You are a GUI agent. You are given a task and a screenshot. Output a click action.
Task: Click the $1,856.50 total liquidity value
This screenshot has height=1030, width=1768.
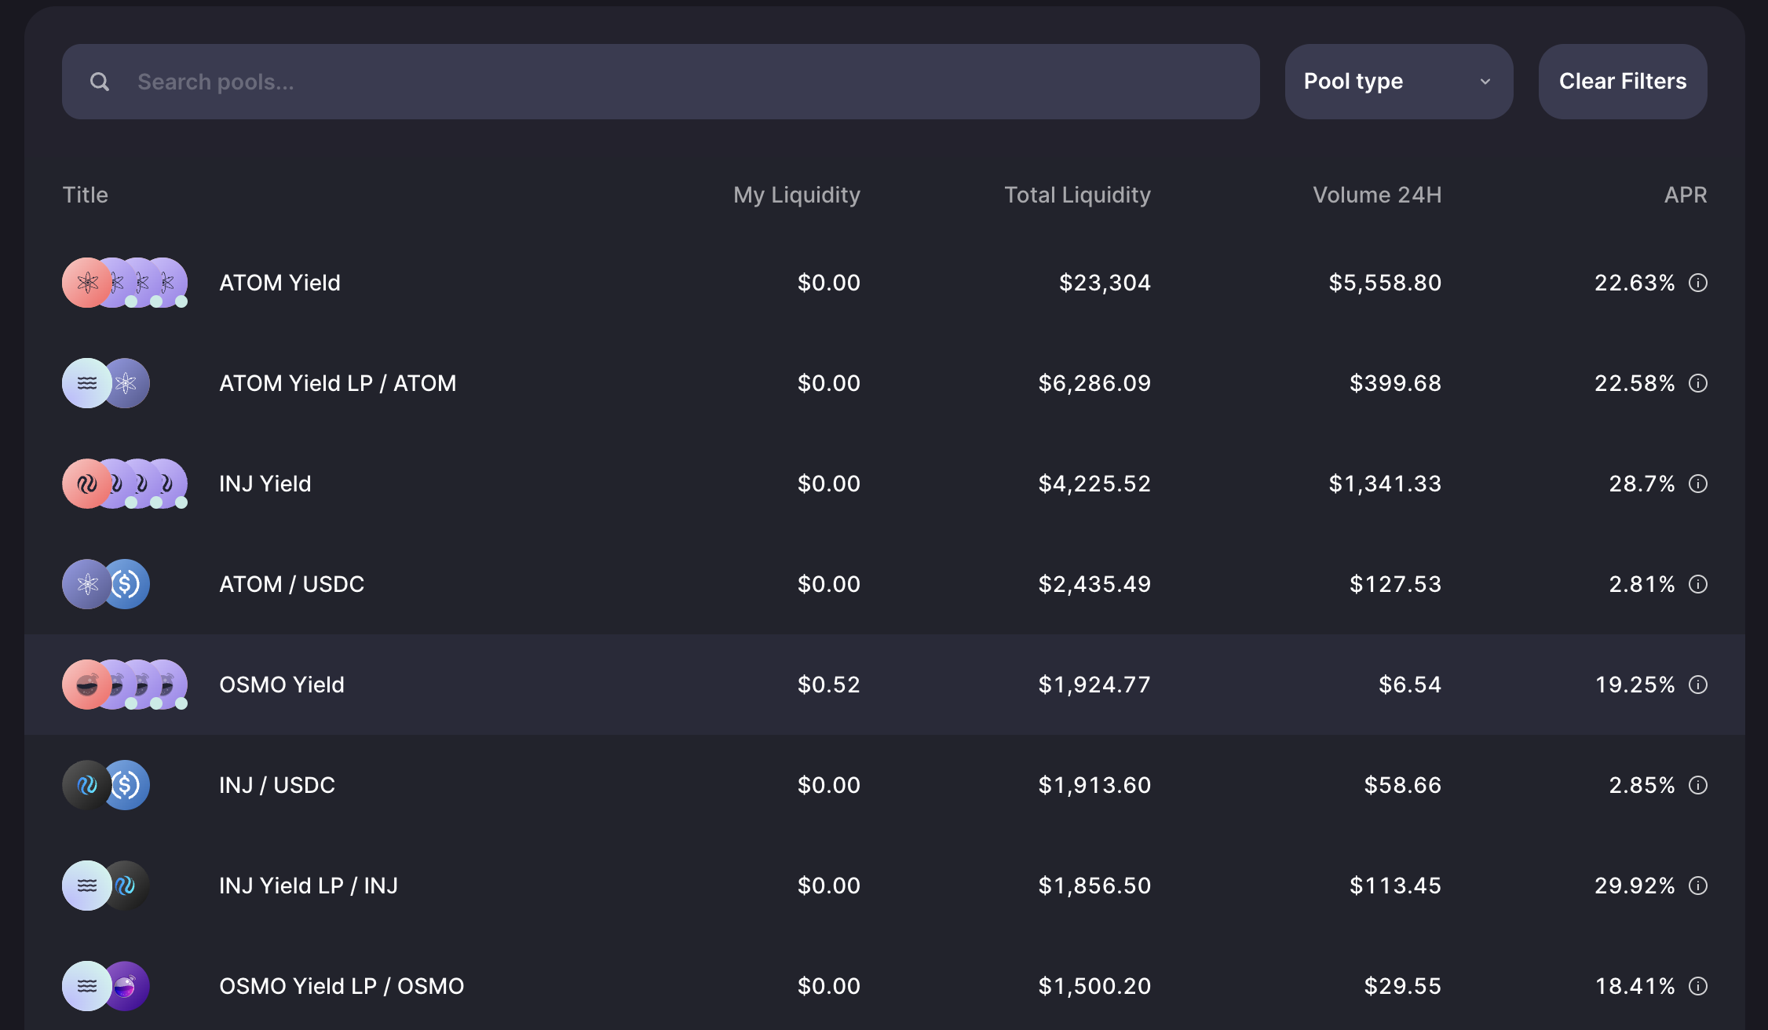1094,886
